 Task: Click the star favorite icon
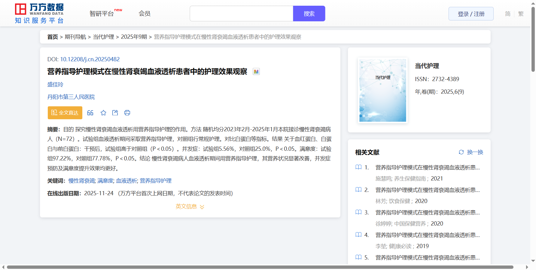[x=103, y=113]
